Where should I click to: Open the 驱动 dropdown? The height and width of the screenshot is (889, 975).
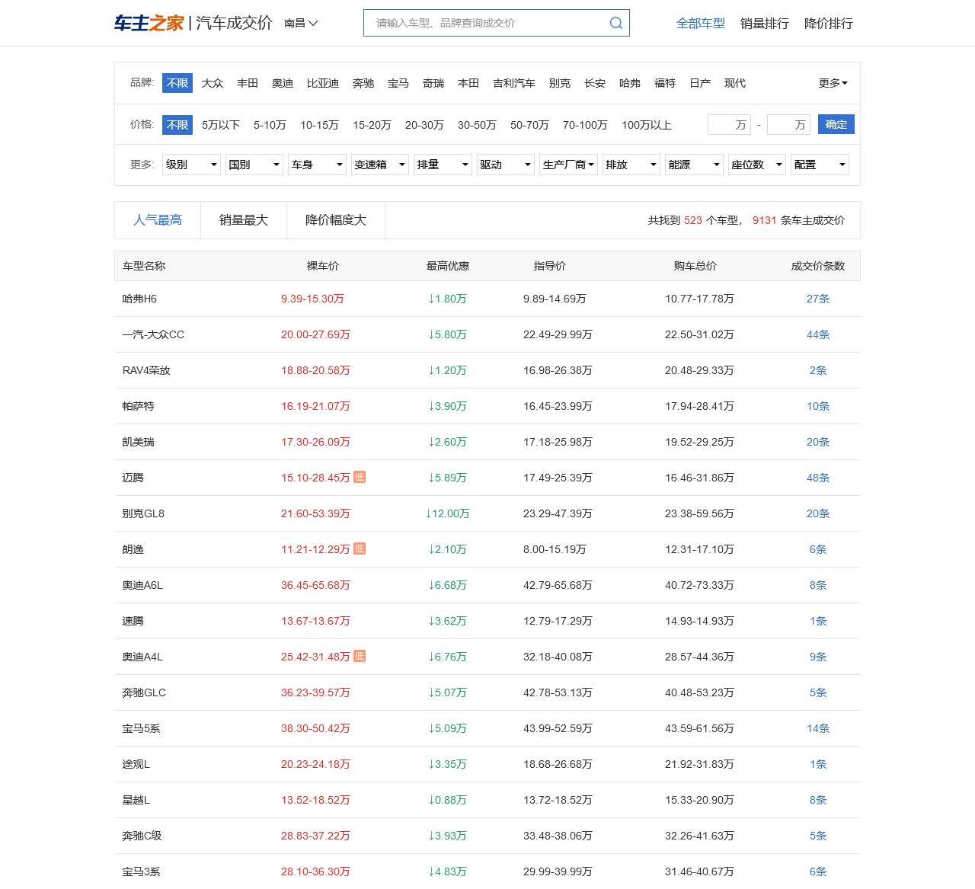point(506,165)
